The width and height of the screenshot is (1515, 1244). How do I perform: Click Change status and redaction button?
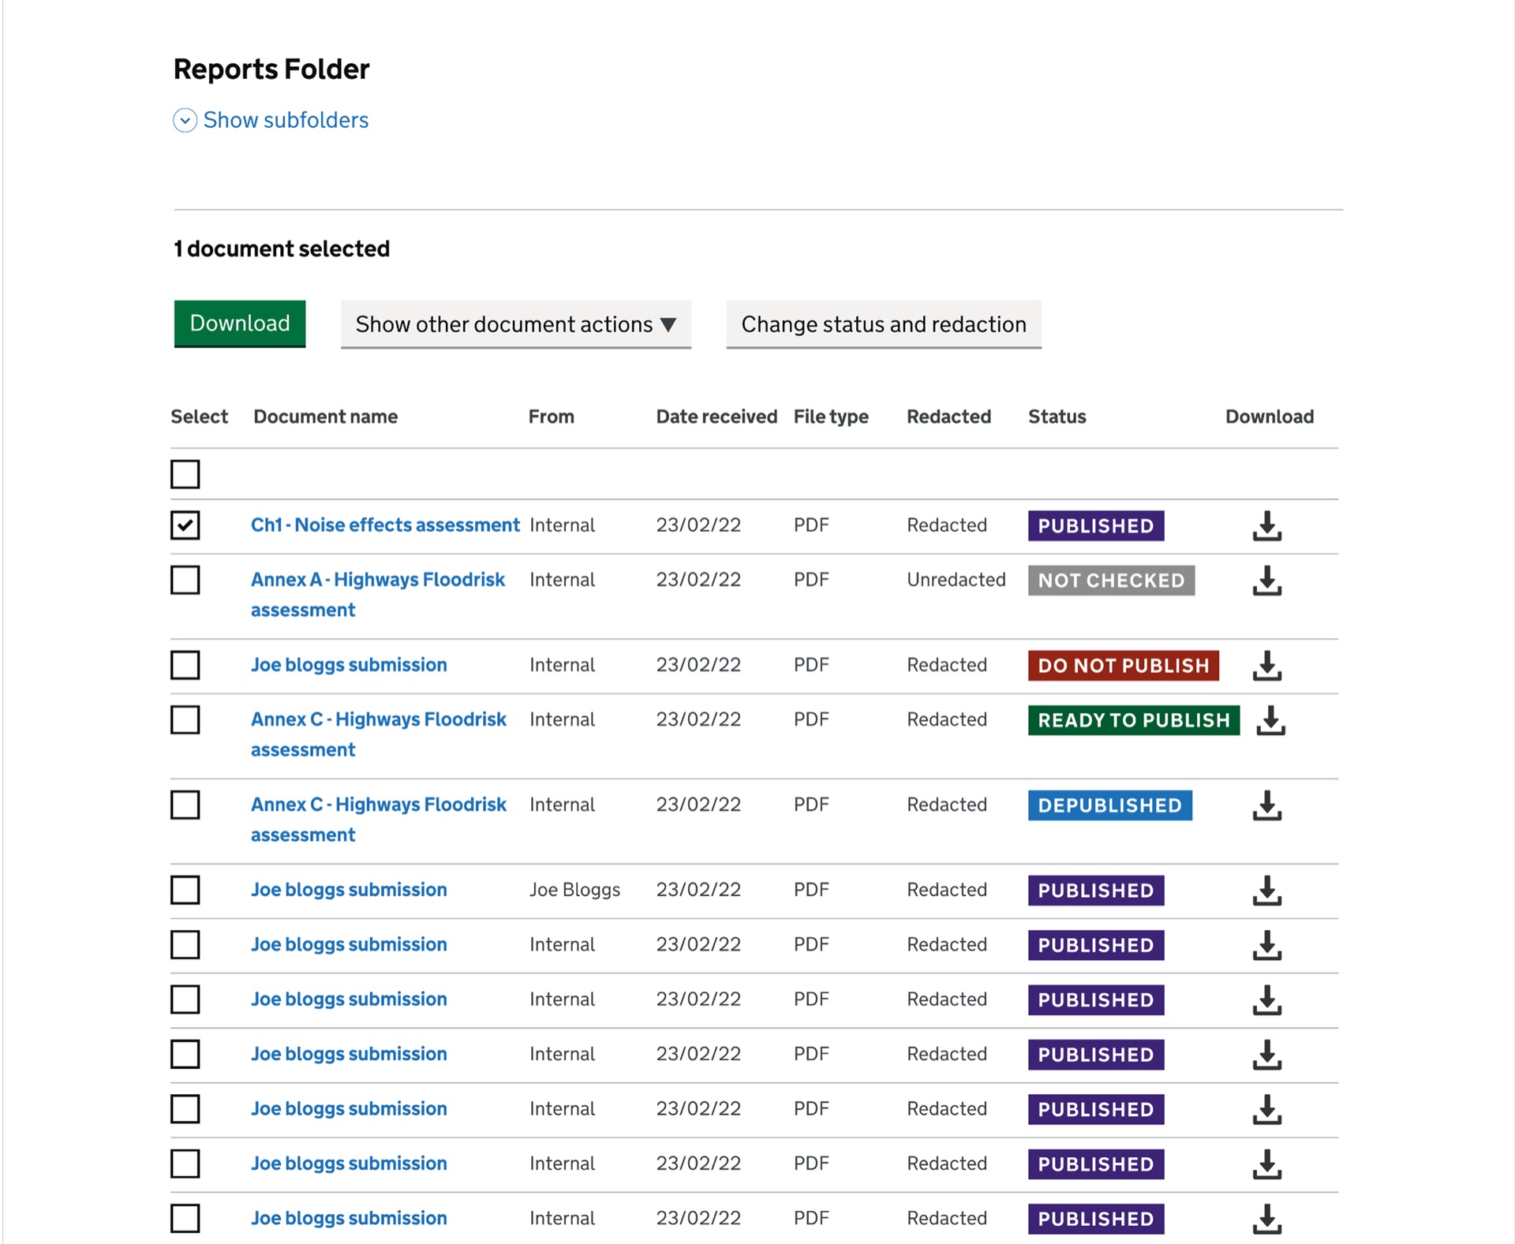[884, 324]
